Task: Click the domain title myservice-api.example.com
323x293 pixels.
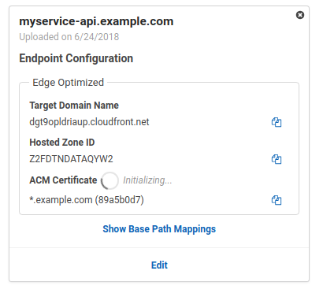Action: pos(96,21)
